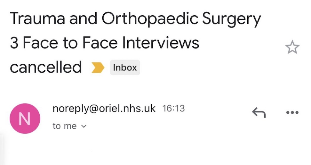
Task: Click sender address noreply@oriel.nhs.uk
Action: tap(104, 109)
